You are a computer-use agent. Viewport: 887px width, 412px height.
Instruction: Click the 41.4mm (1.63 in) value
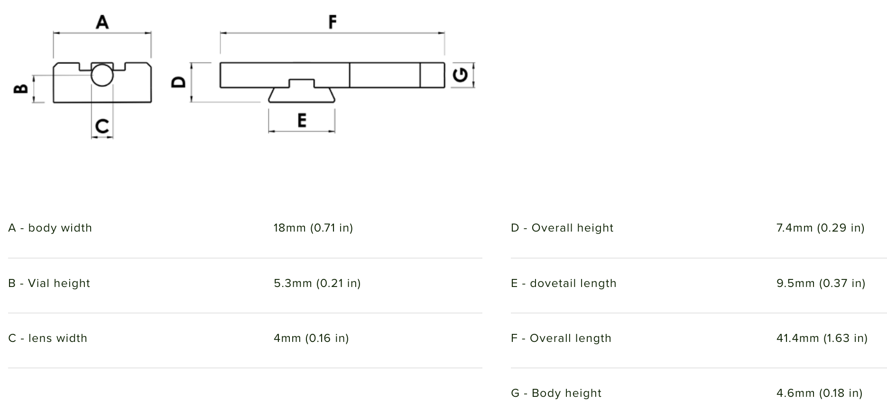tap(822, 338)
